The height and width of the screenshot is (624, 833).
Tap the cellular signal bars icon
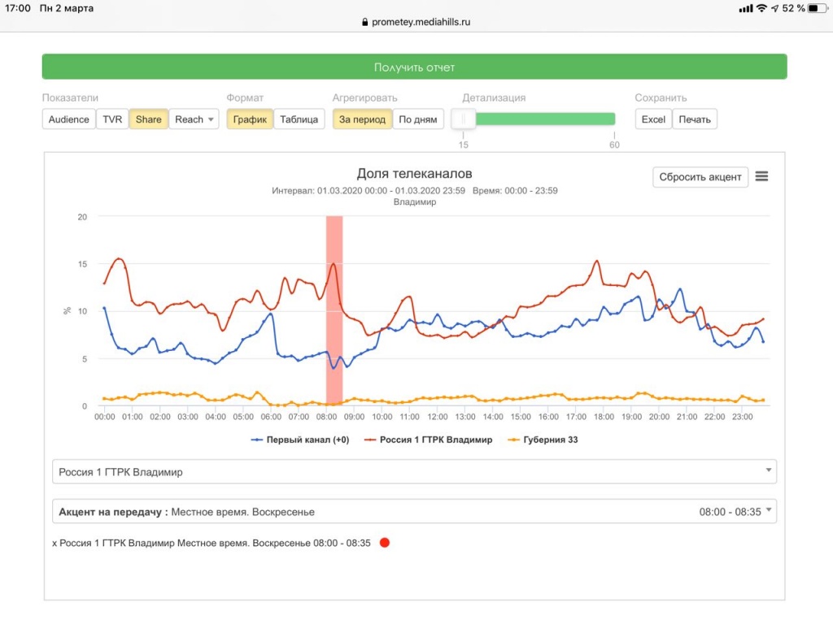pyautogui.click(x=746, y=8)
